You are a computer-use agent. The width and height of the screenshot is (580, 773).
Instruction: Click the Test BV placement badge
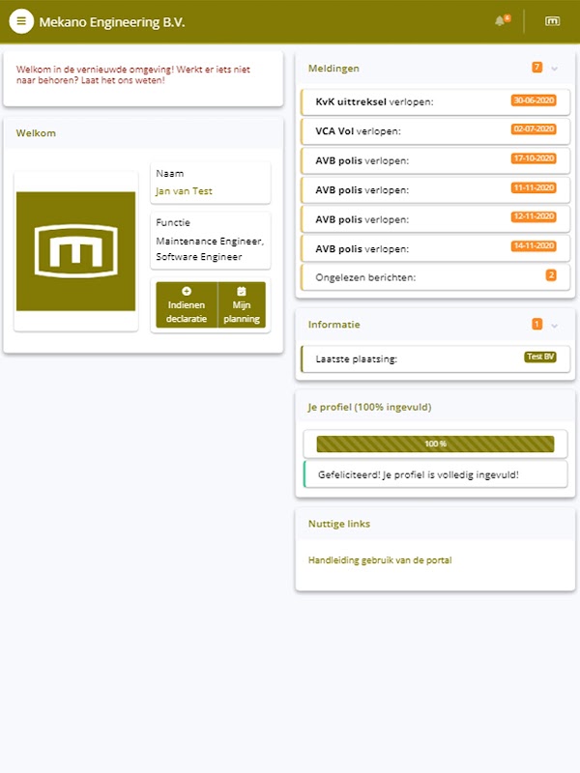click(540, 357)
